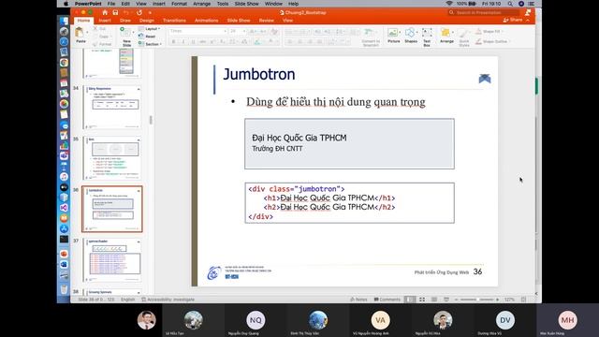
Task: Select slide 37 thumbnail
Action: (x=112, y=260)
